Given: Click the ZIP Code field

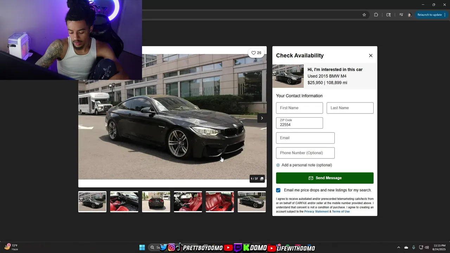Looking at the screenshot, I should click(300, 123).
